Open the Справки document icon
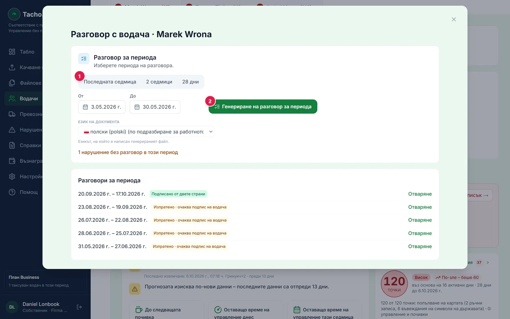This screenshot has height=319, width=510. point(12,145)
